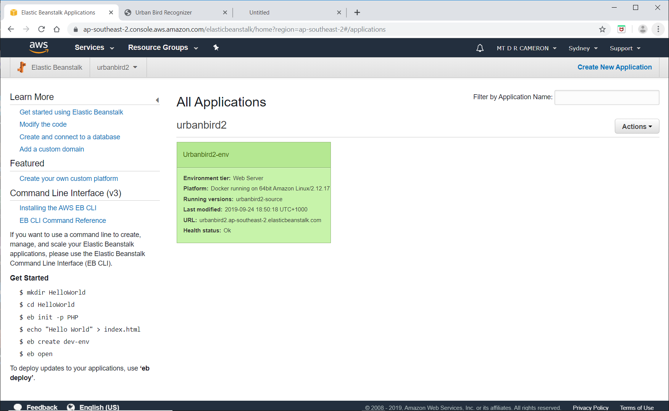Switch to Urban Bird Recognizer tab
This screenshot has height=411, width=669.
coord(176,12)
